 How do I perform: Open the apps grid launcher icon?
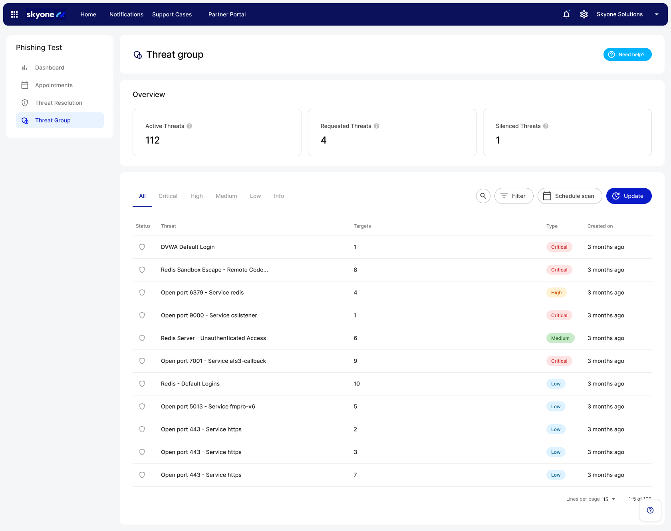click(x=14, y=14)
